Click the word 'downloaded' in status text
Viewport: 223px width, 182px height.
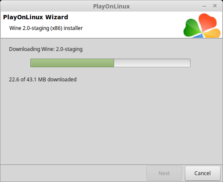tap(62, 80)
